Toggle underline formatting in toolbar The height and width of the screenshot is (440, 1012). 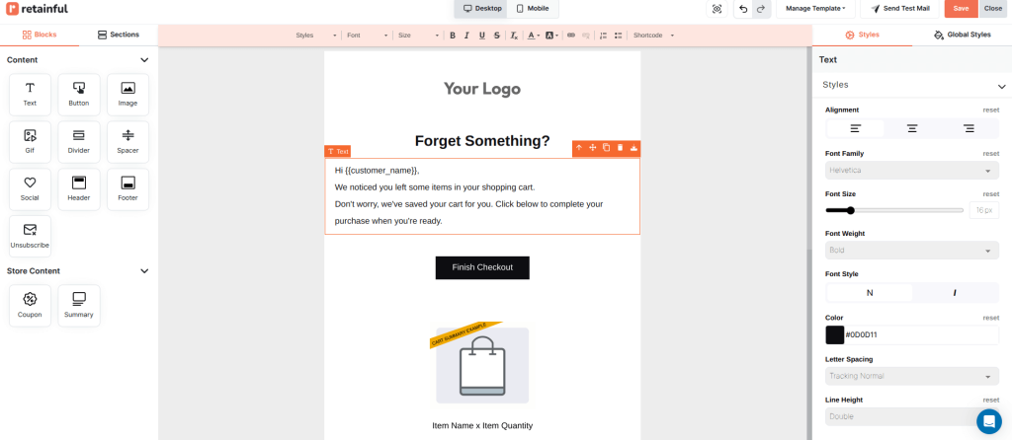point(482,36)
